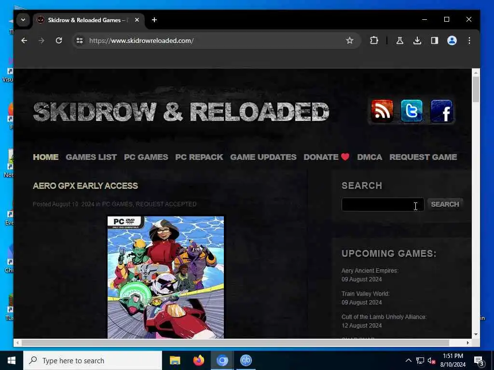Open the taskbar clock and date
494x370 pixels.
coord(453,360)
